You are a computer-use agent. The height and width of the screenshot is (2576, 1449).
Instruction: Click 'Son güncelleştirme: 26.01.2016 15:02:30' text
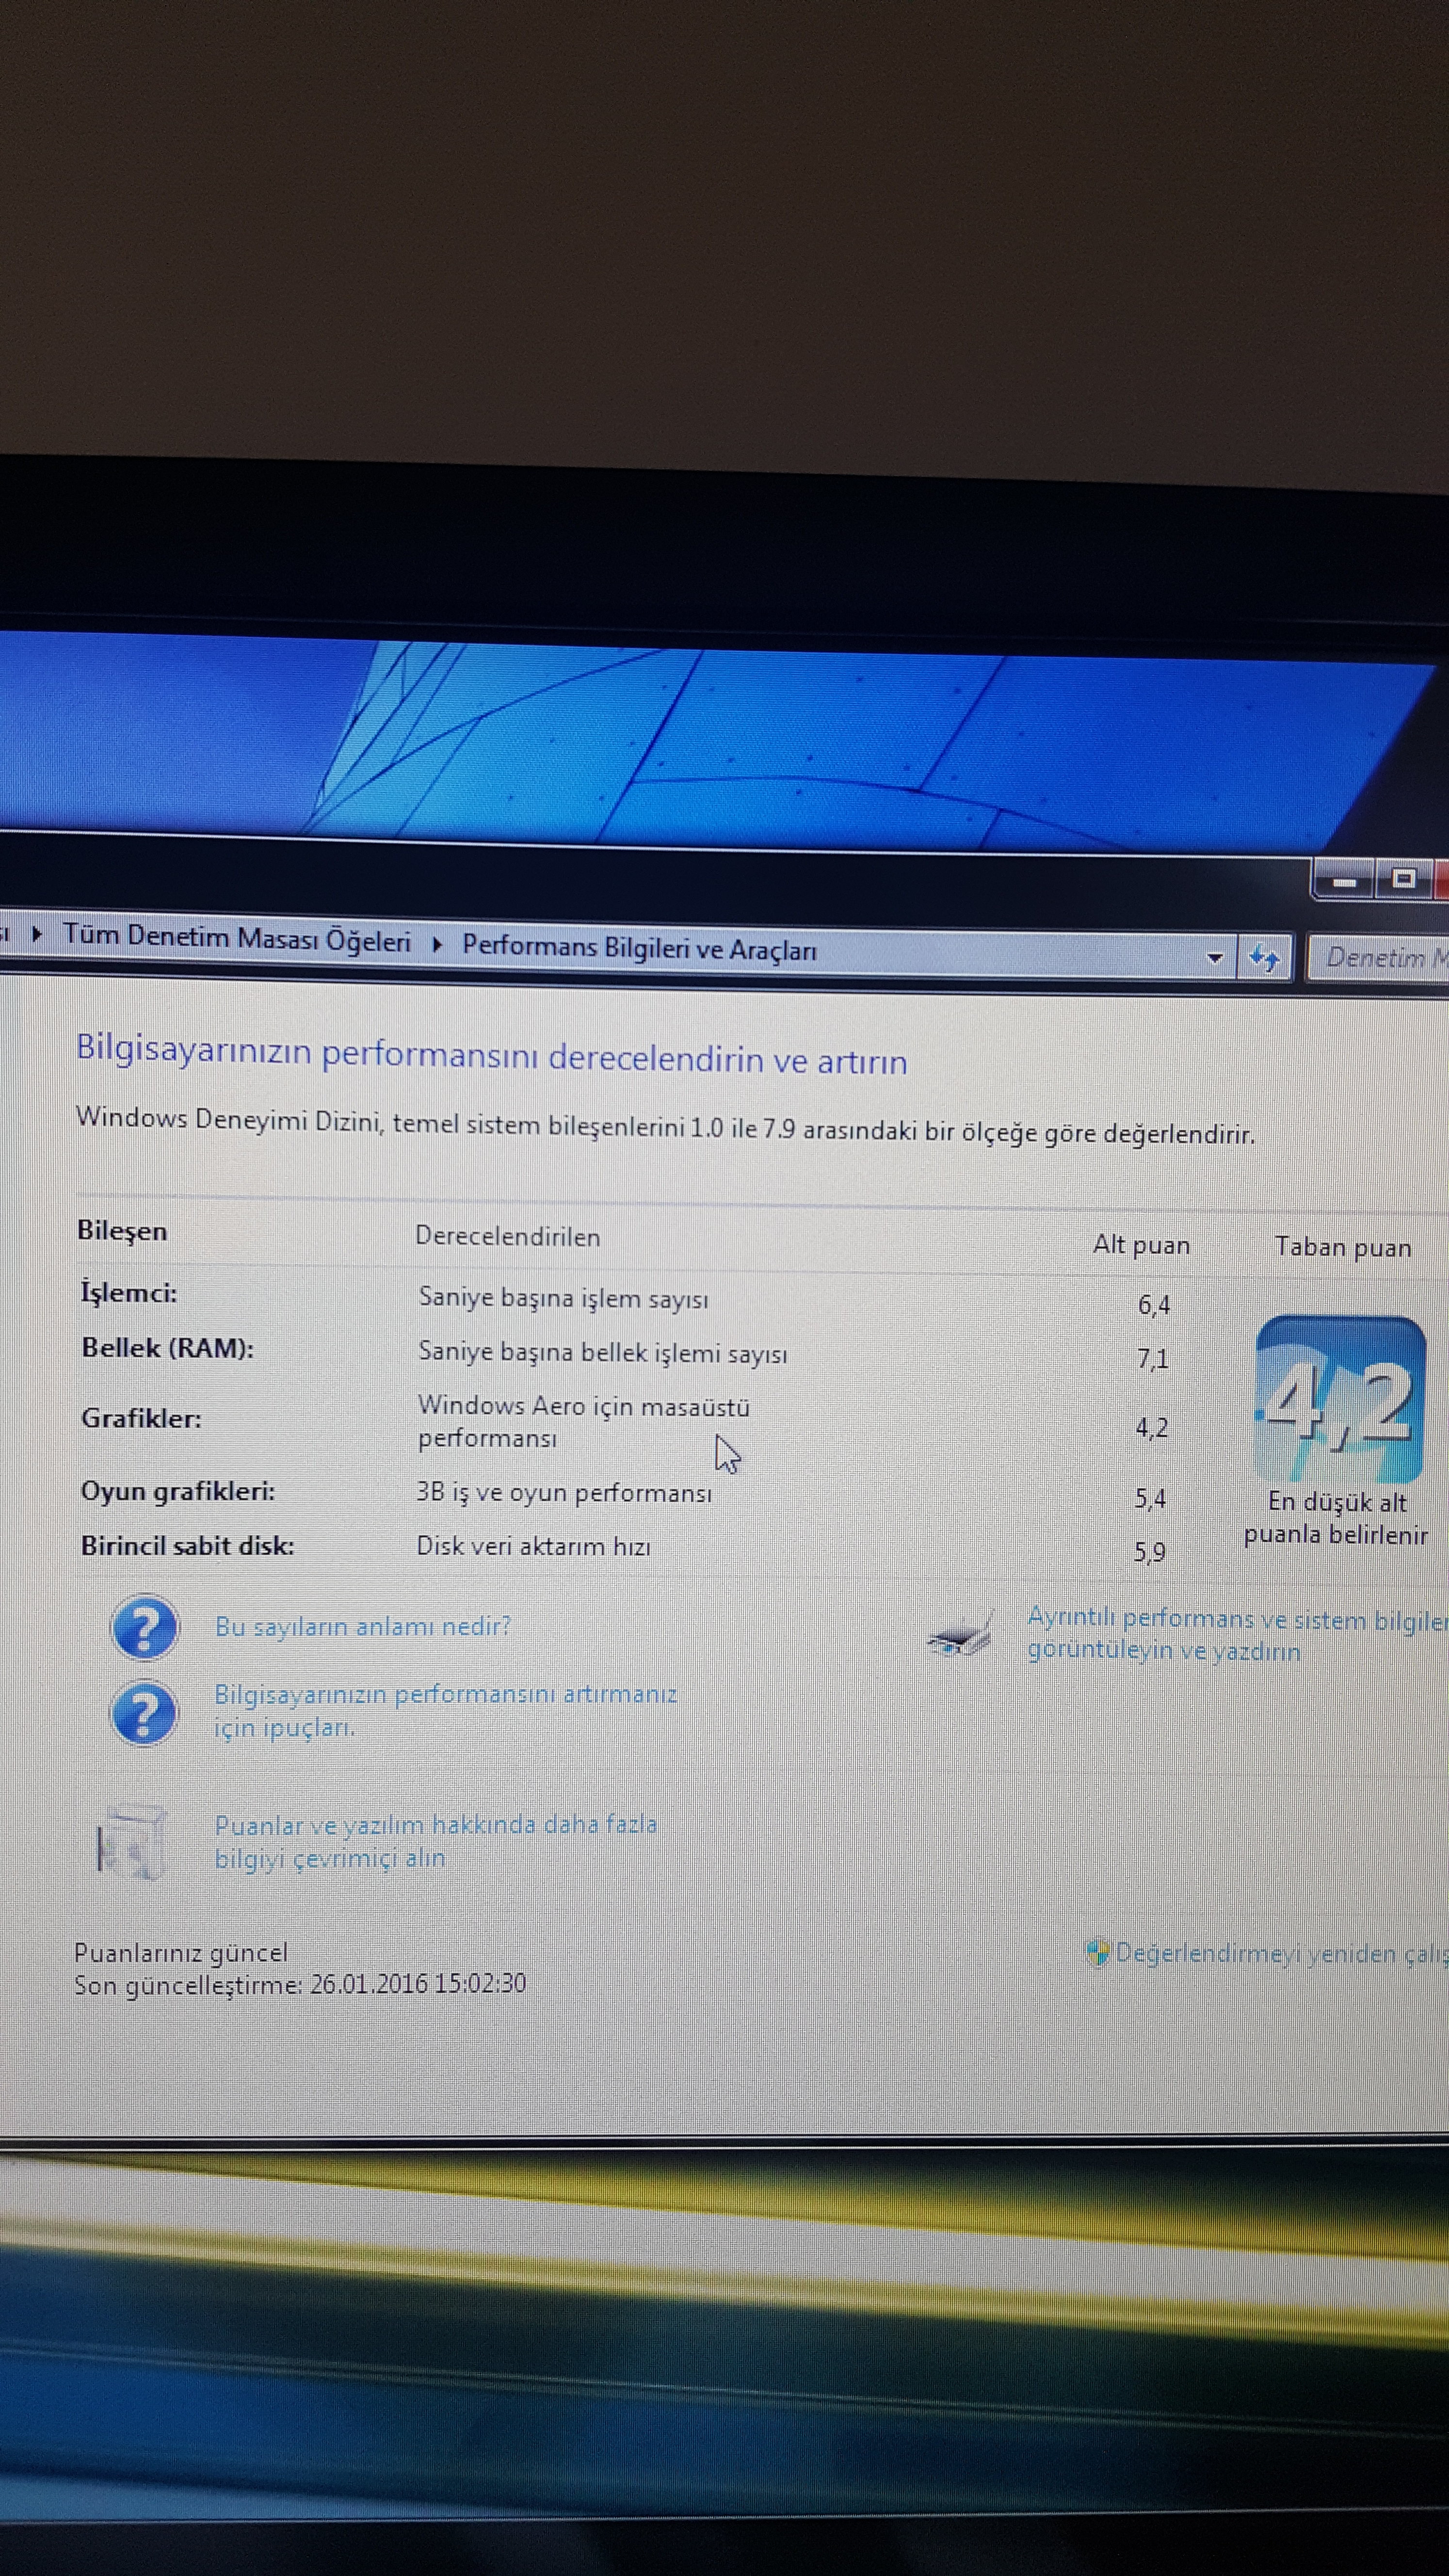pyautogui.click(x=300, y=1984)
